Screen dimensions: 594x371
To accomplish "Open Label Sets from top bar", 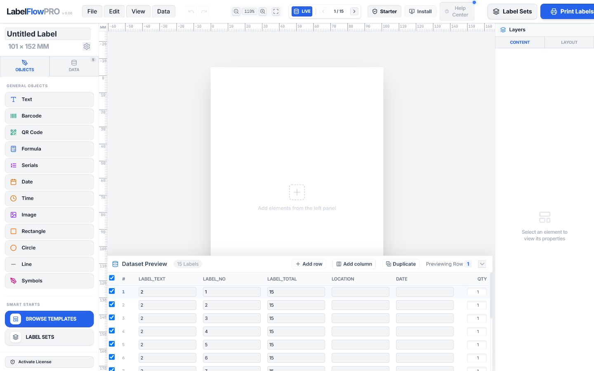I will click(x=512, y=12).
